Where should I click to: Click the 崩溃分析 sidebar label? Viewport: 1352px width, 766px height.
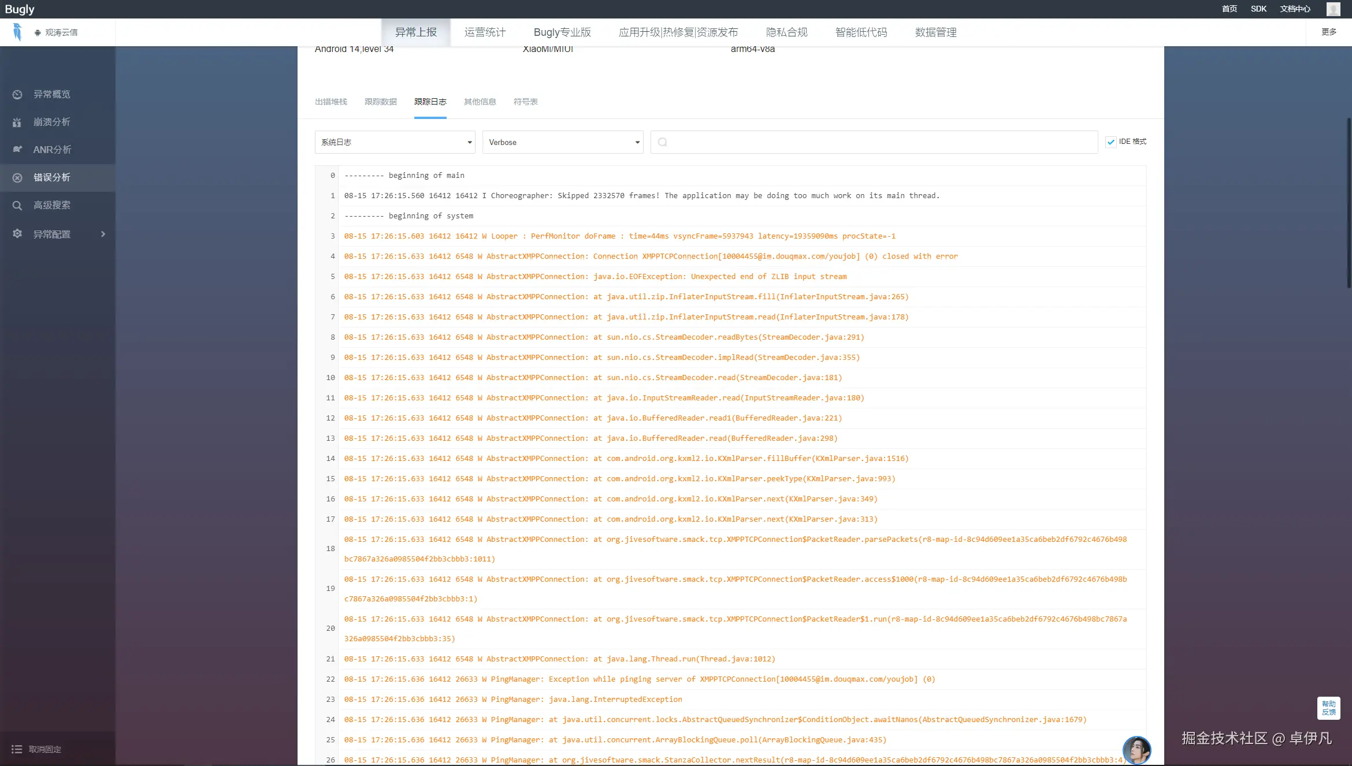[52, 122]
